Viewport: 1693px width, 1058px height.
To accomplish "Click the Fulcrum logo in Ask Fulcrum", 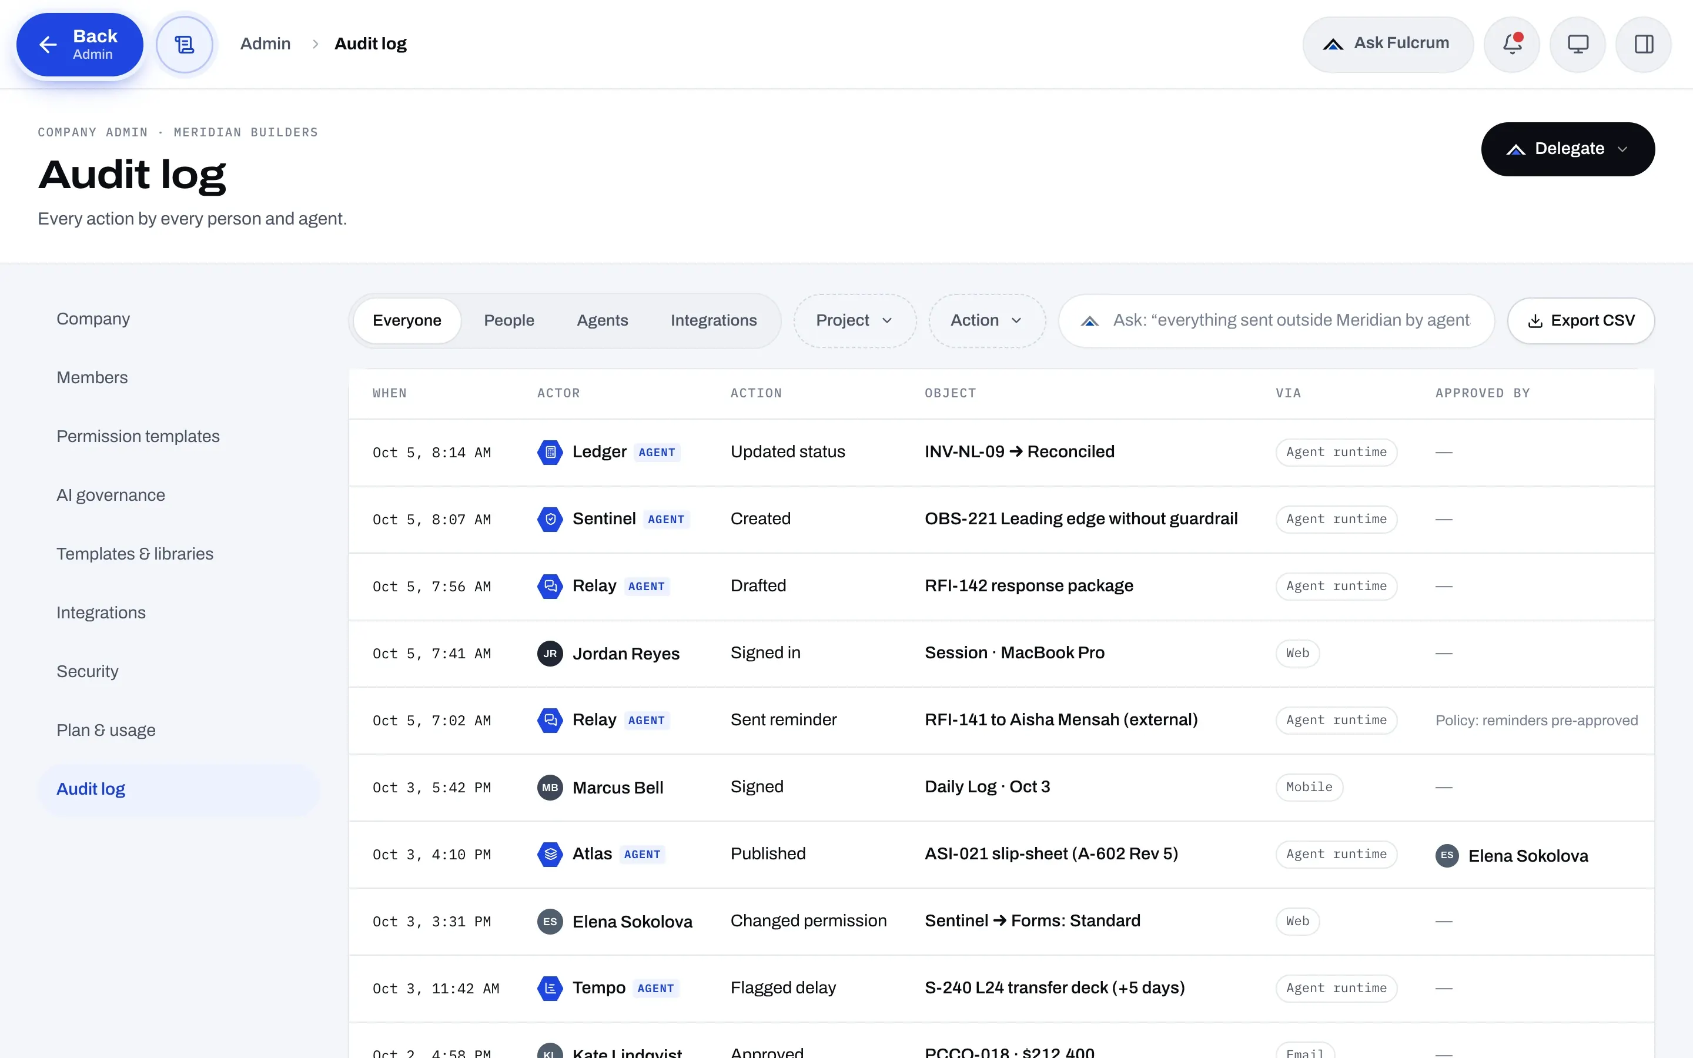I will (x=1333, y=44).
